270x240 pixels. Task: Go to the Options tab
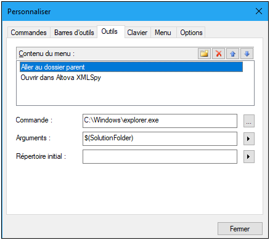(x=191, y=33)
